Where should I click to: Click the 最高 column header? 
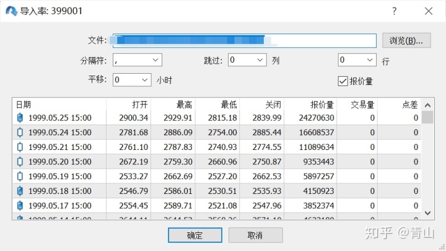coord(173,105)
